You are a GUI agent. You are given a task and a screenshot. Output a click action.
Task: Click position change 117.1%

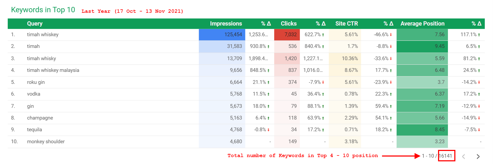coord(469,35)
